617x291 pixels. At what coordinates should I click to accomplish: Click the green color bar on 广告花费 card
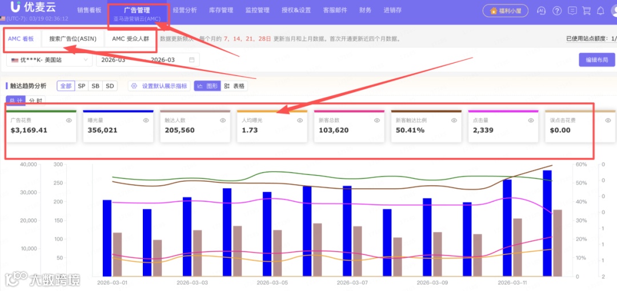[41, 111]
